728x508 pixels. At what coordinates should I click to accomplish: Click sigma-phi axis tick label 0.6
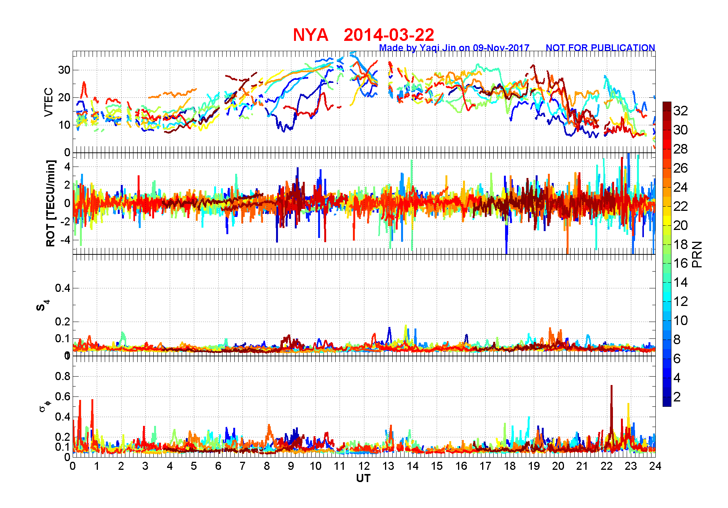coord(63,397)
